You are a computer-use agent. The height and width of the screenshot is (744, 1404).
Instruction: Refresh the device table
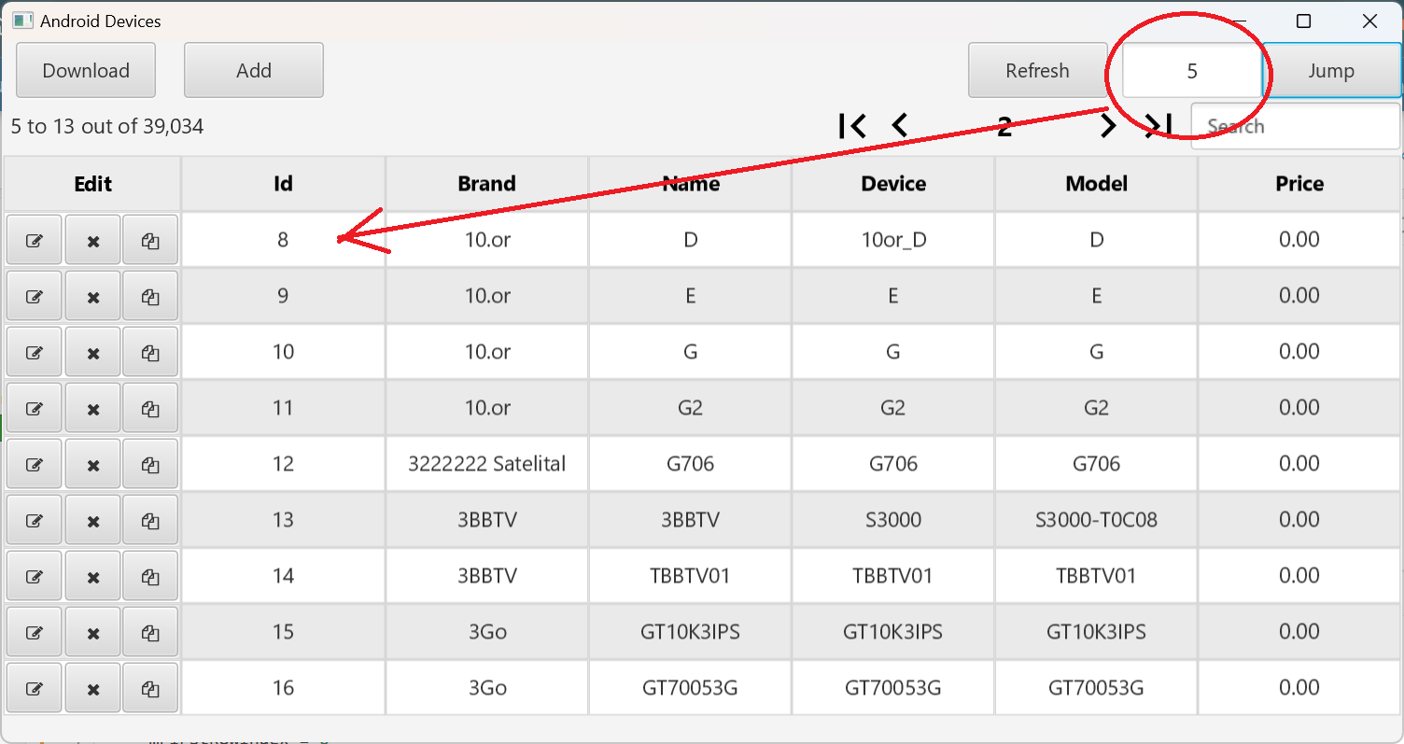tap(1037, 71)
